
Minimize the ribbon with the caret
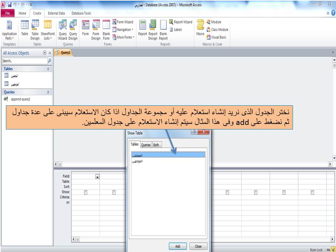pyautogui.click(x=328, y=13)
